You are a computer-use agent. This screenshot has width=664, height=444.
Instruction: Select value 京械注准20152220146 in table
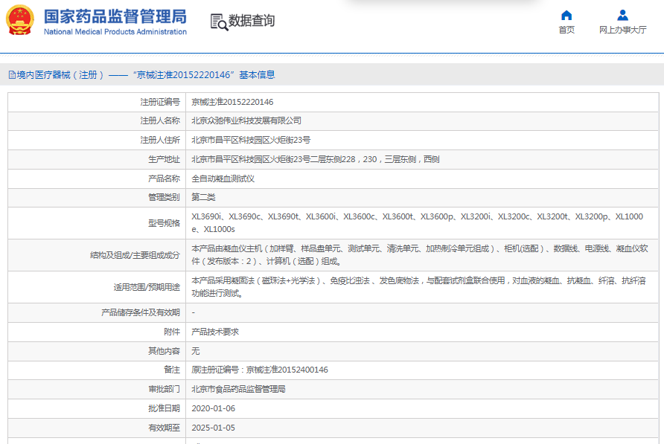coord(232,102)
